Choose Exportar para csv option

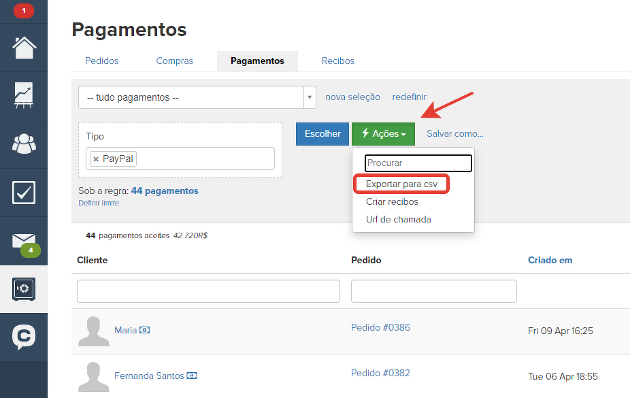[401, 184]
